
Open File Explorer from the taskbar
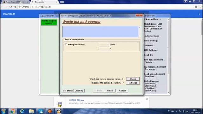click(31, 111)
